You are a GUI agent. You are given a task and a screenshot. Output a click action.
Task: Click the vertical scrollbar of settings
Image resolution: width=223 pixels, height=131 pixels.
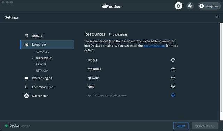click(221, 67)
